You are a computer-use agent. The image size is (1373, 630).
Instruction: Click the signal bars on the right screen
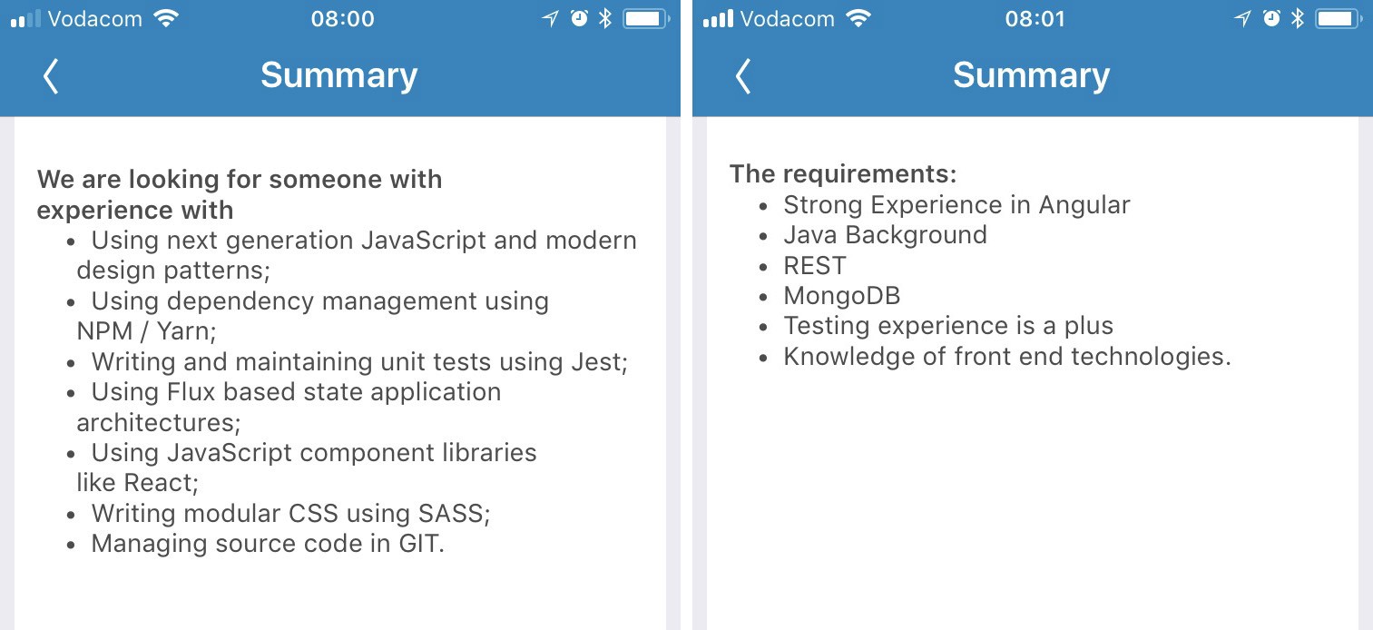coord(718,18)
